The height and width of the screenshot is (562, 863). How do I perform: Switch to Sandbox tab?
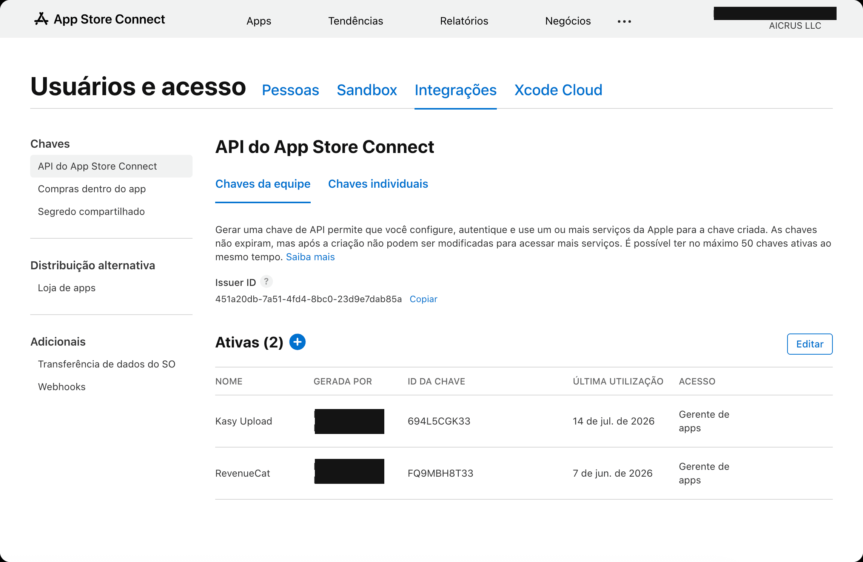(x=367, y=90)
